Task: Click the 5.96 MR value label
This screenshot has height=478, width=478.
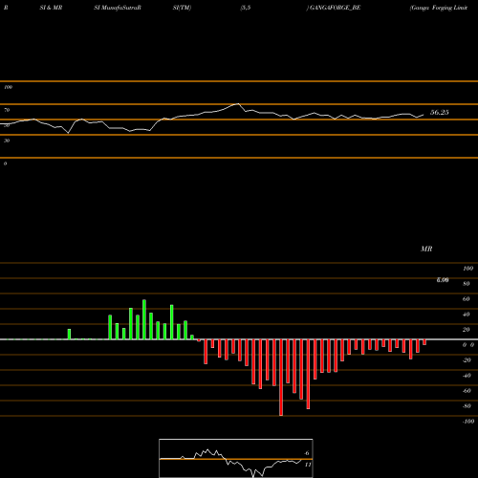Action: point(443,280)
